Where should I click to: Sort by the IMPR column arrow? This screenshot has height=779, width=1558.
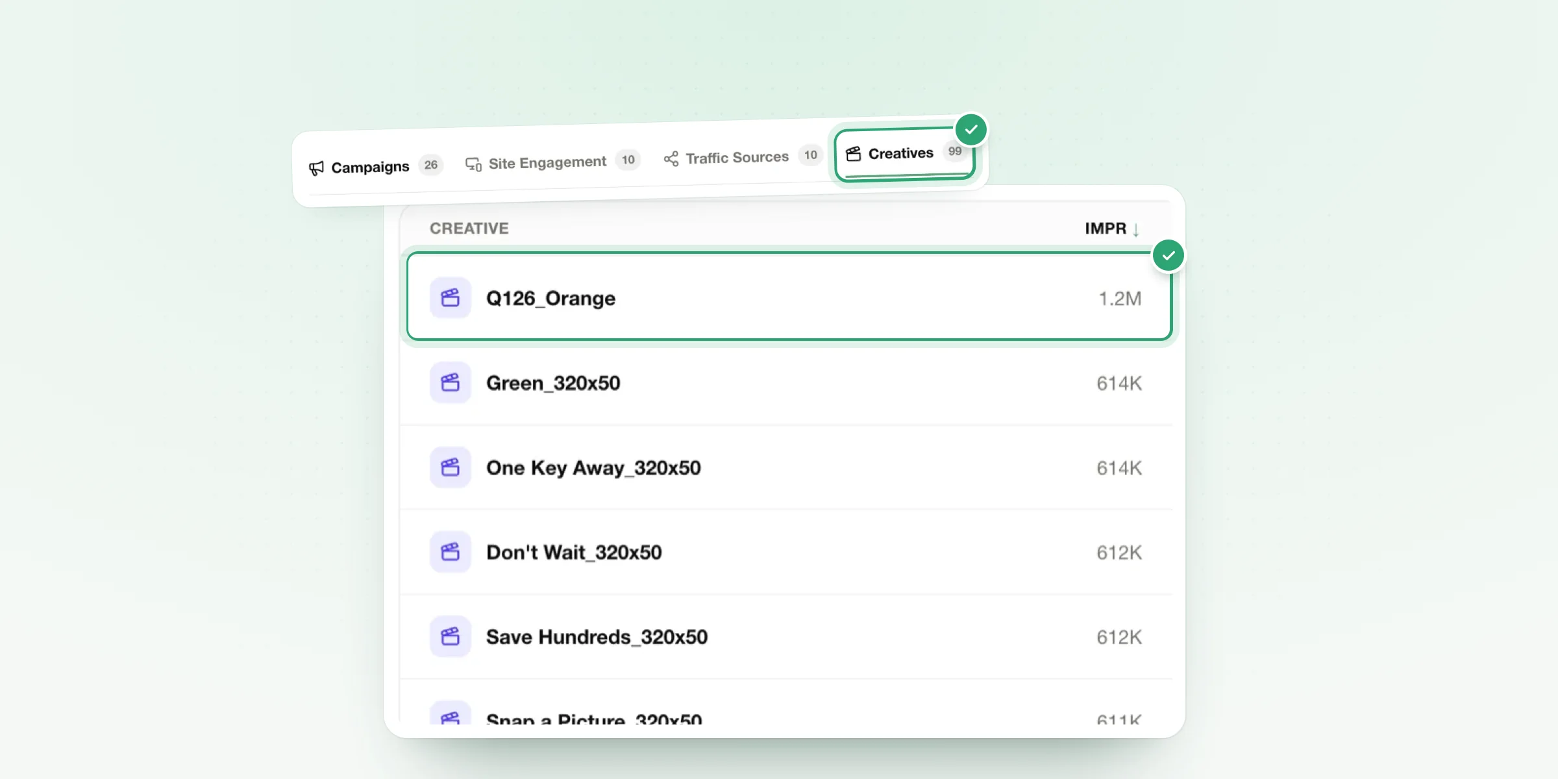(1136, 229)
